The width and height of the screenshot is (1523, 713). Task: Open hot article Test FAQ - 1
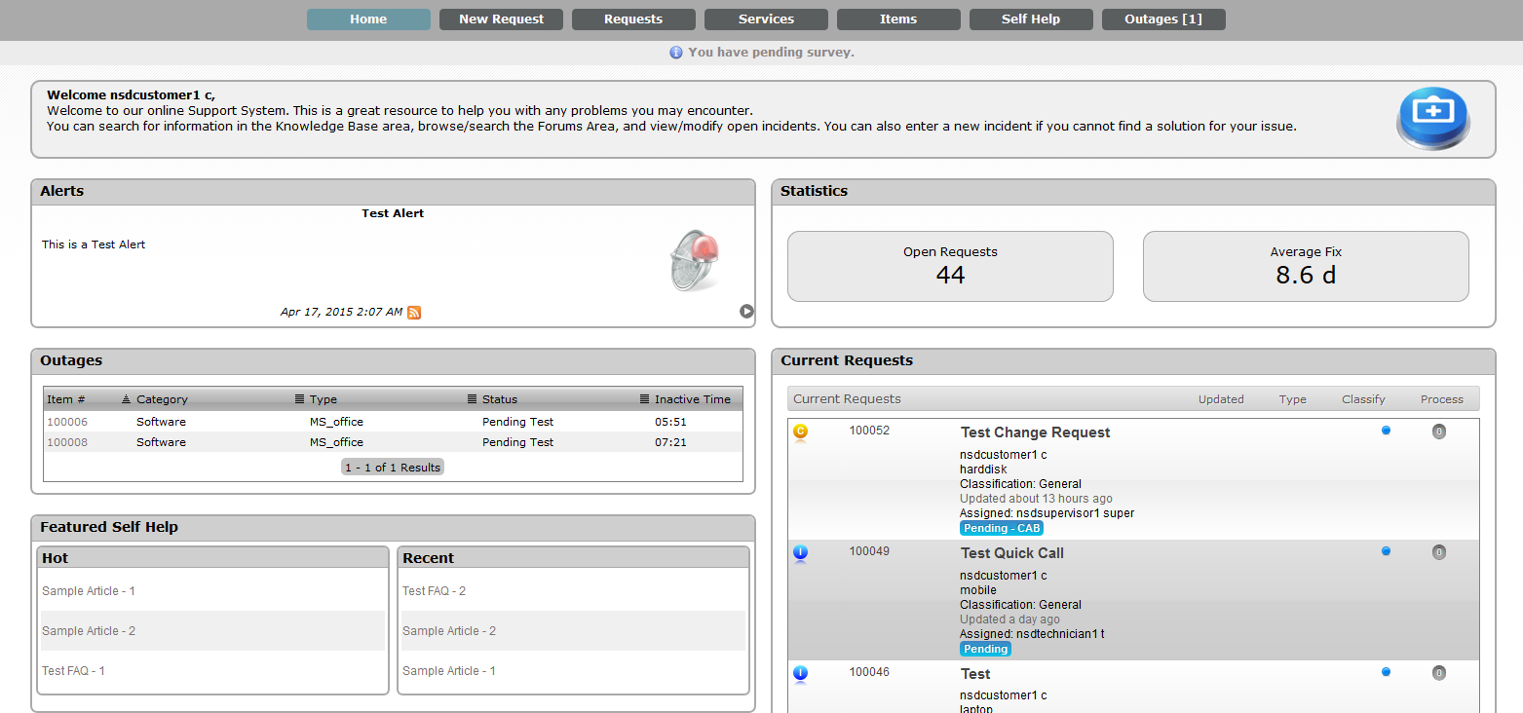pyautogui.click(x=73, y=671)
